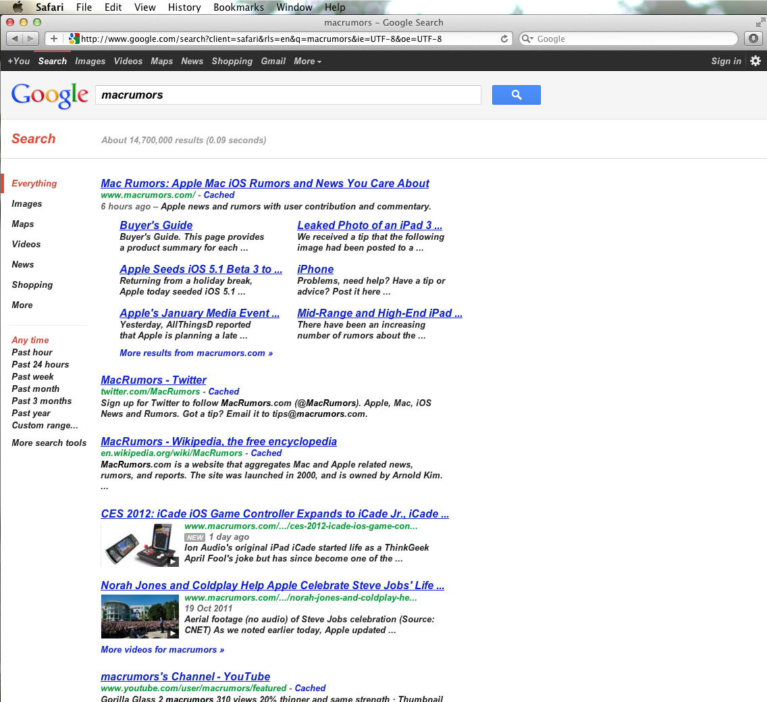This screenshot has height=702, width=767.
Task: Open the Edit menu
Action: coord(113,7)
